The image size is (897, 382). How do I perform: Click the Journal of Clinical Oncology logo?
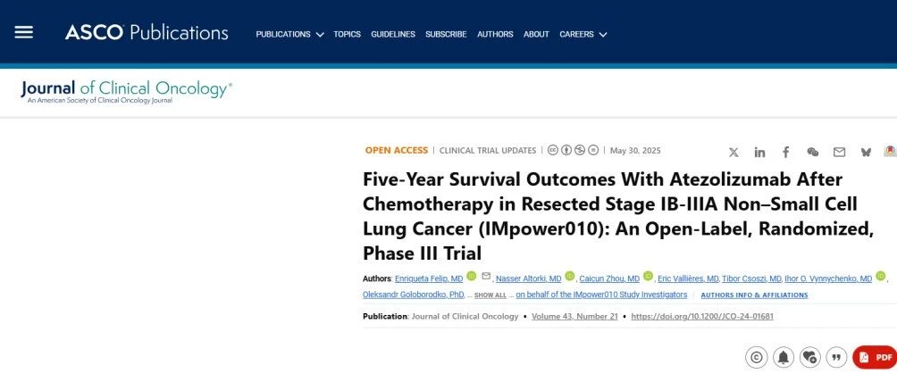pyautogui.click(x=127, y=92)
